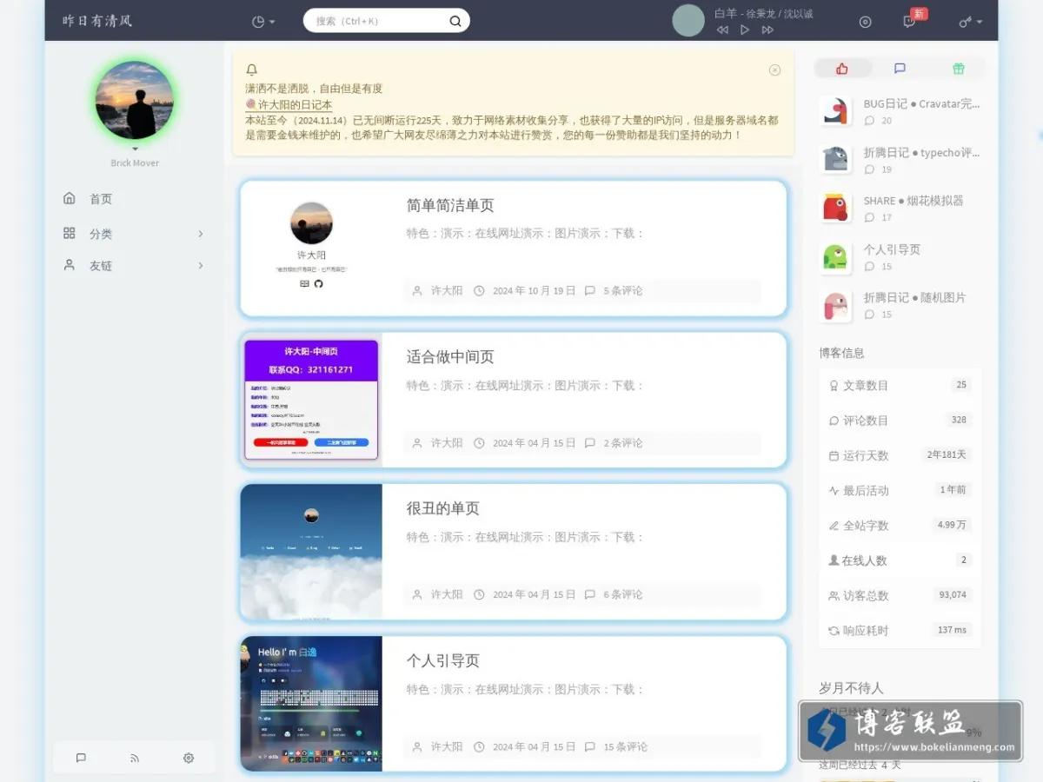Expand the 友链 sidebar menu
The image size is (1043, 782).
pyautogui.click(x=134, y=266)
